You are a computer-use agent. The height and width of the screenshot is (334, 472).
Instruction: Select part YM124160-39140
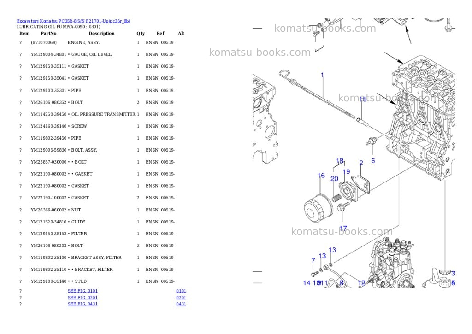pyautogui.click(x=48, y=126)
